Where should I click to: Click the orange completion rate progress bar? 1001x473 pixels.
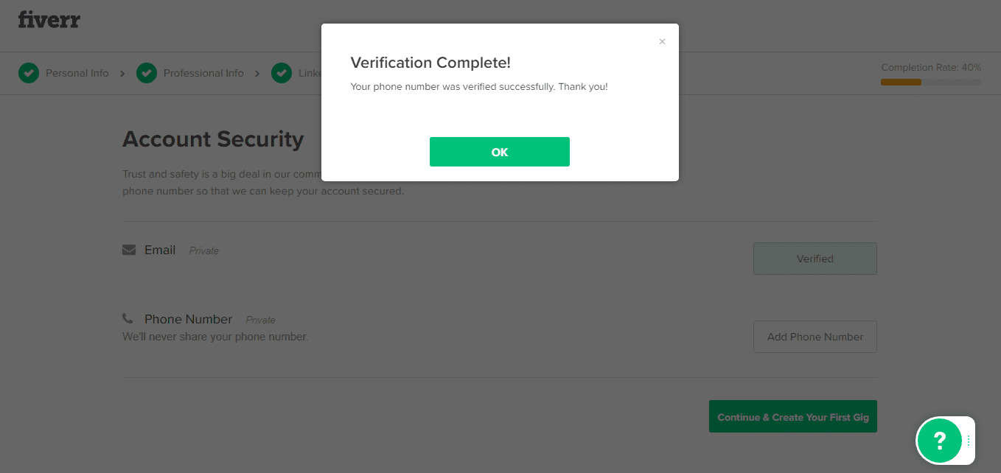point(901,82)
